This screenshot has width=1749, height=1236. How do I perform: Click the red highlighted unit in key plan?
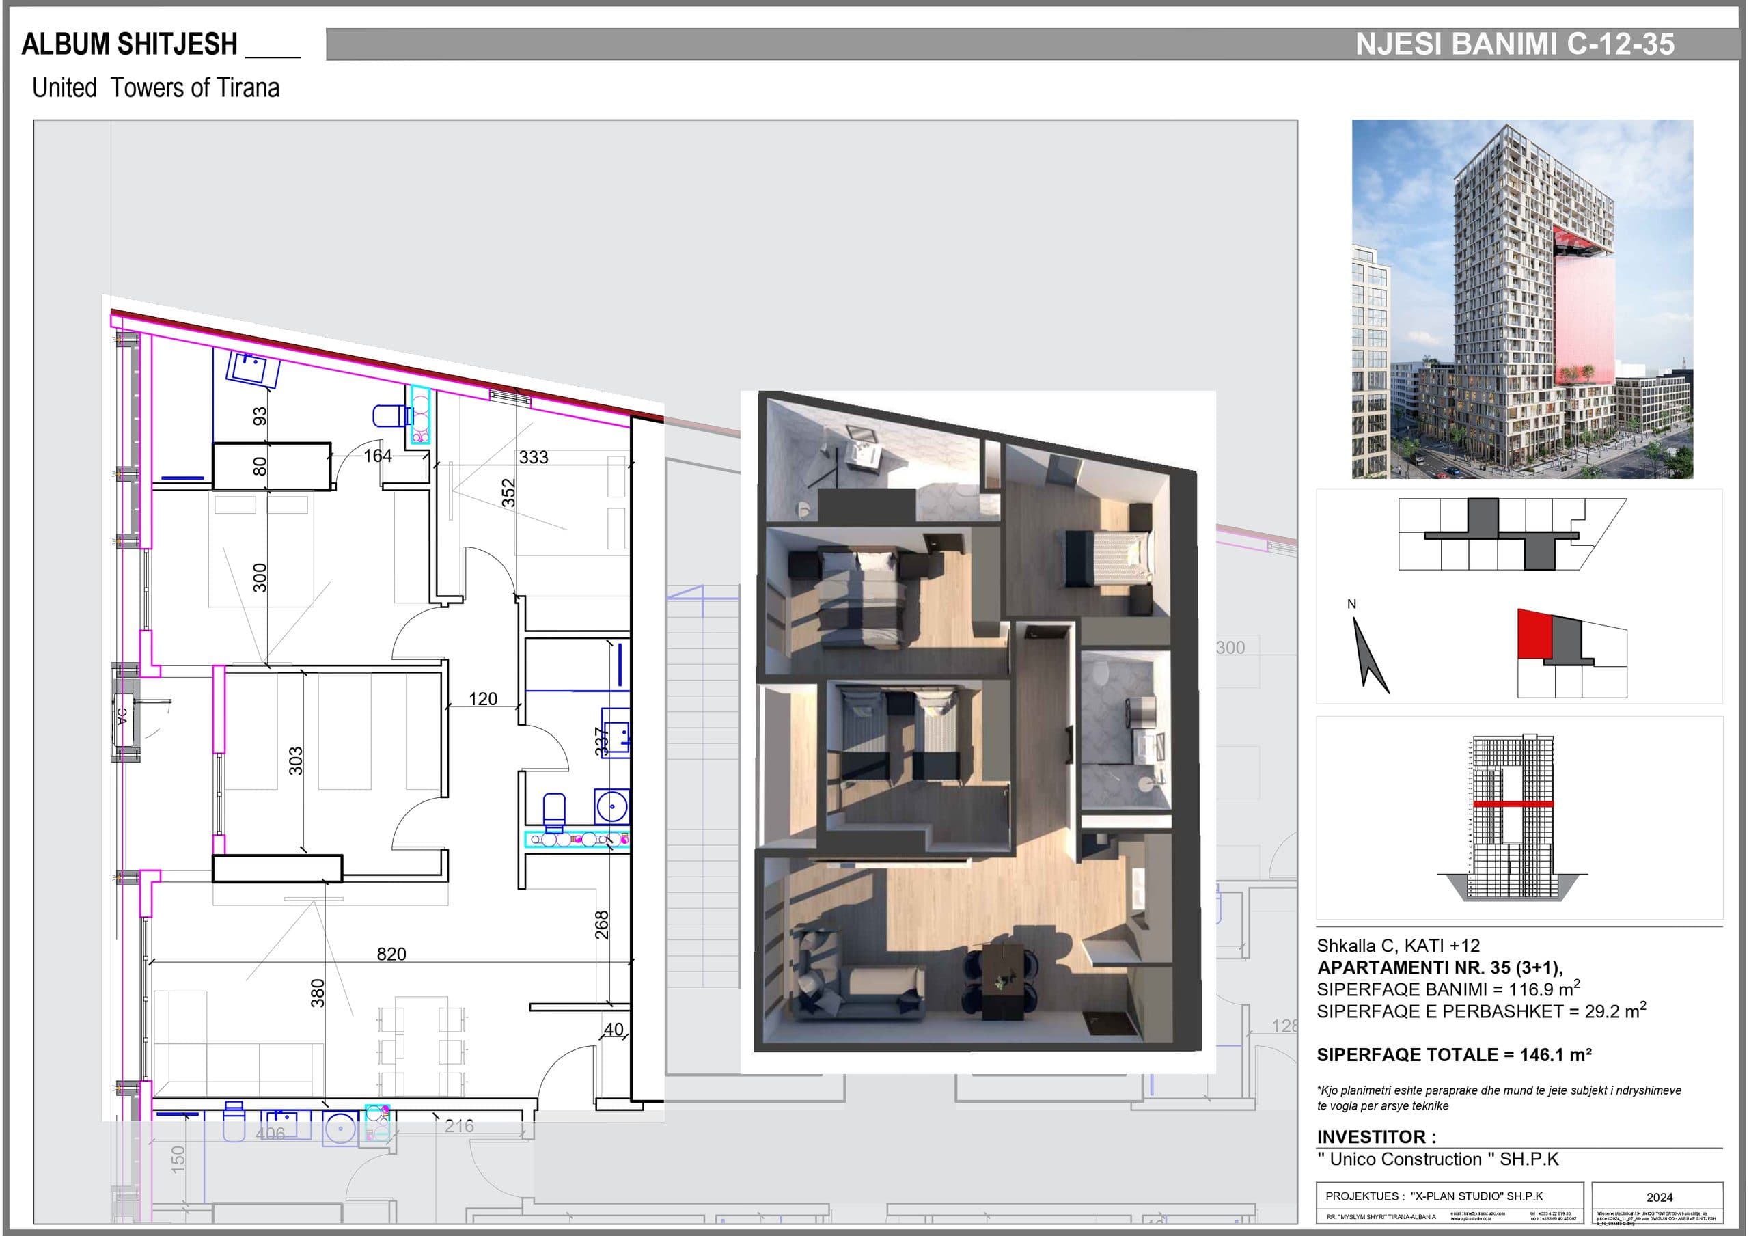click(x=1534, y=634)
